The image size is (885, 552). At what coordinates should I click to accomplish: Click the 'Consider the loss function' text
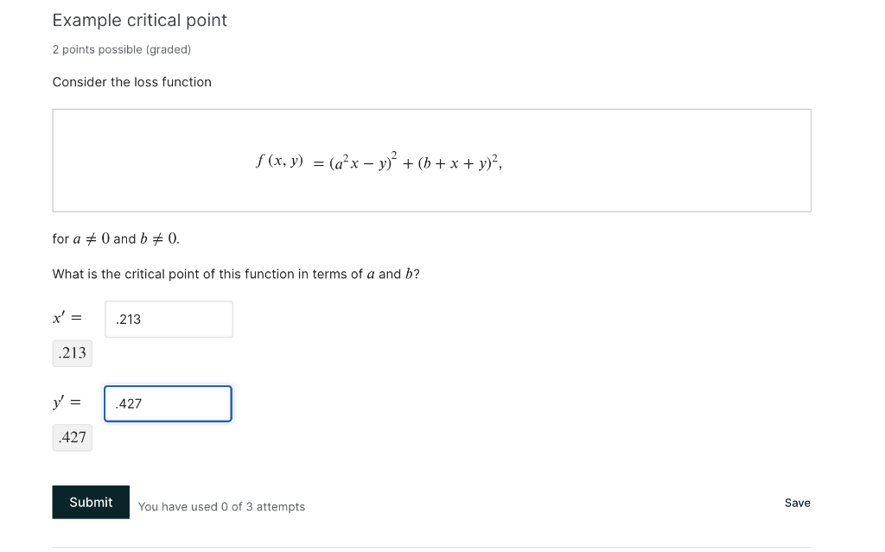pos(131,82)
